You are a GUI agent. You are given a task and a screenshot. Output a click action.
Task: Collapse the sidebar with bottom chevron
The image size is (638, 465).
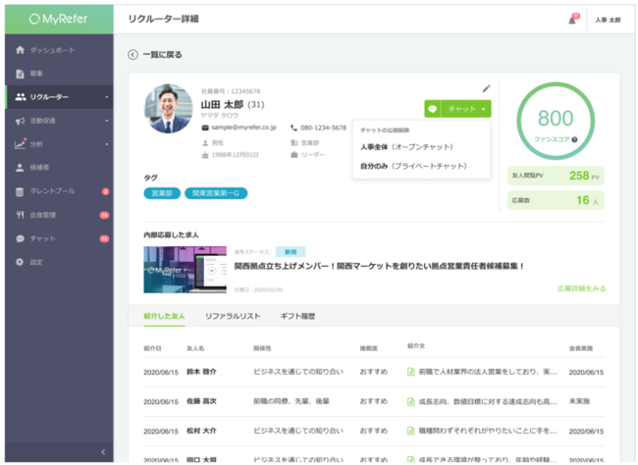pos(103,451)
